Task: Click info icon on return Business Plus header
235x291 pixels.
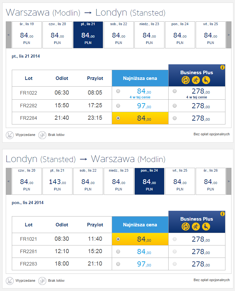Action: click(x=222, y=214)
